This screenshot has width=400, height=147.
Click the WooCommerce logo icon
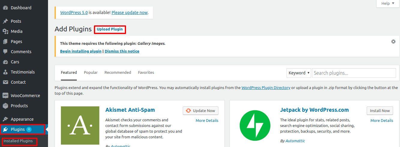5,96
